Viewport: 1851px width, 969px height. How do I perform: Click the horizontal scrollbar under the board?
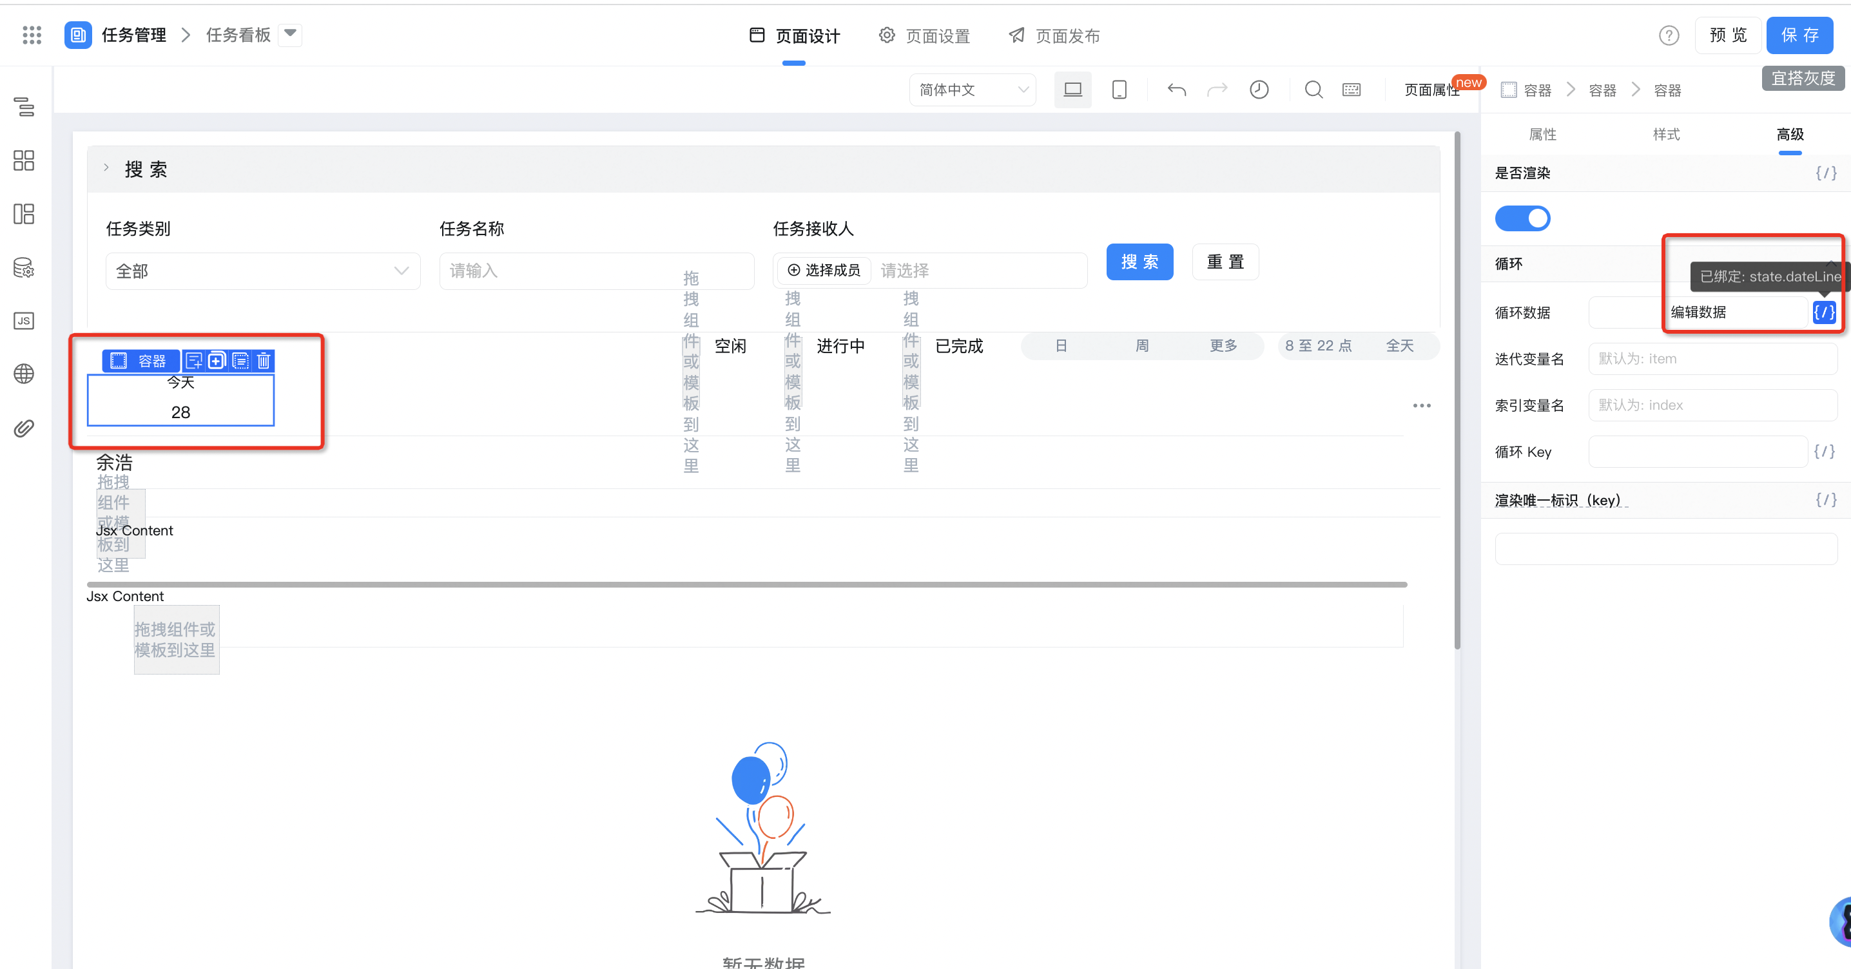[x=746, y=585]
